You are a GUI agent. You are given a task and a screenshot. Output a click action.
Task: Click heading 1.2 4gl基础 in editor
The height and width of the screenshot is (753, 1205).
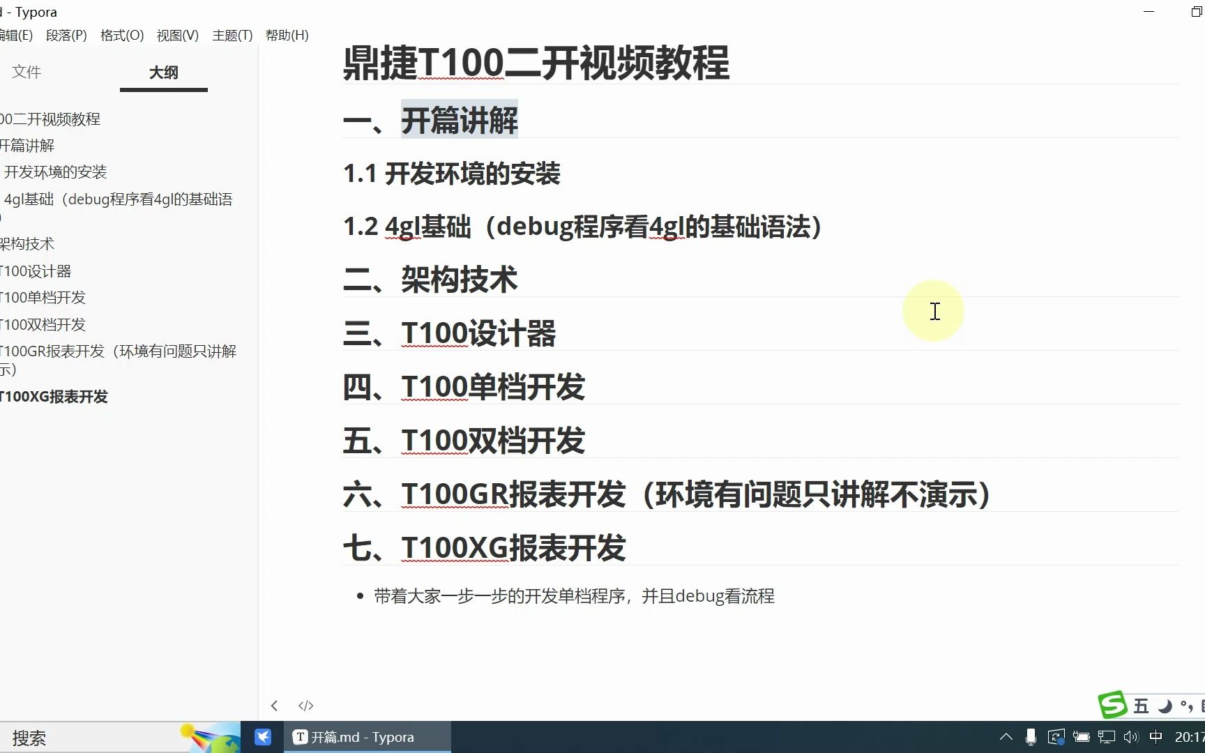pos(583,227)
